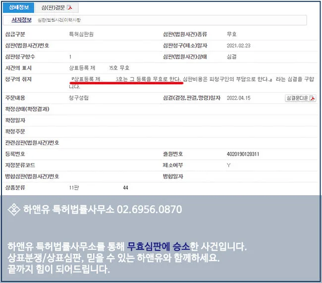Click the 확정상태(확정결과) label
The width and height of the screenshot is (322, 283).
(27, 109)
